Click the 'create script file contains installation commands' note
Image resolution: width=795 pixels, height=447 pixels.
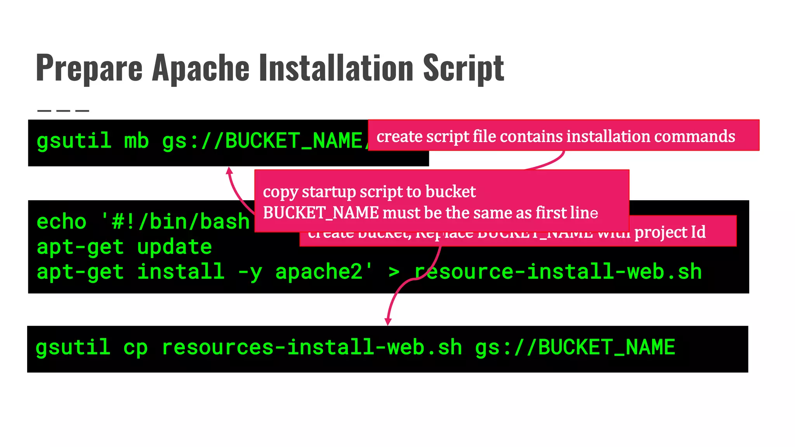(563, 135)
